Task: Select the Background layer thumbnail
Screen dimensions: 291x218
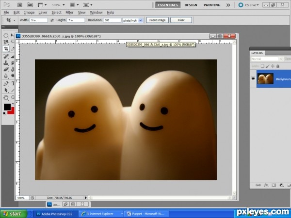Action: (265, 78)
